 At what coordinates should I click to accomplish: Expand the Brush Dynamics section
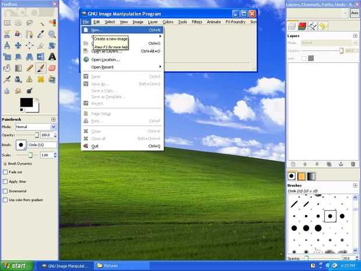5,164
